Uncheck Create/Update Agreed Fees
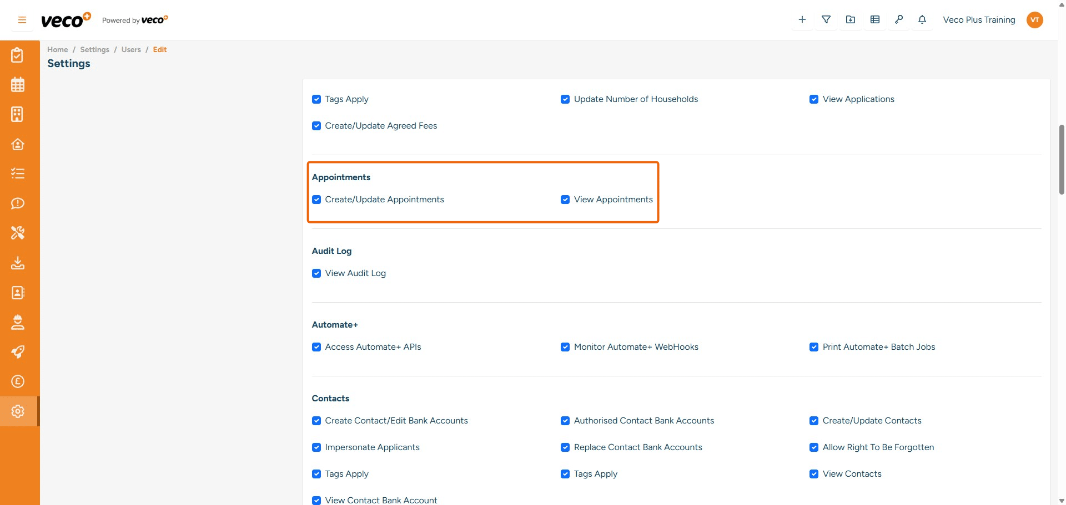Screen dimensions: 1066x505 [x=316, y=126]
